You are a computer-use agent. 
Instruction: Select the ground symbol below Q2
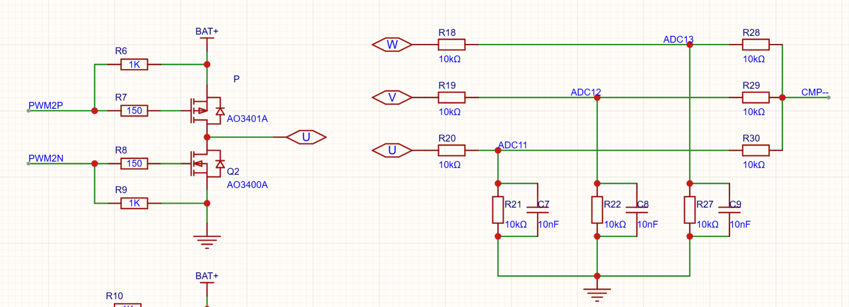(207, 241)
